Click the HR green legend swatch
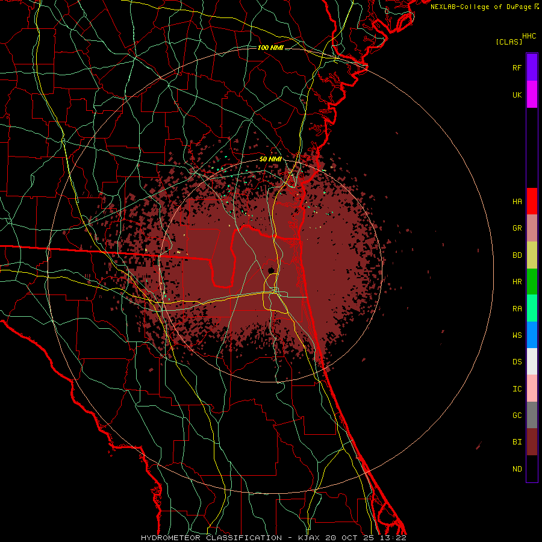The image size is (542, 542). click(532, 281)
